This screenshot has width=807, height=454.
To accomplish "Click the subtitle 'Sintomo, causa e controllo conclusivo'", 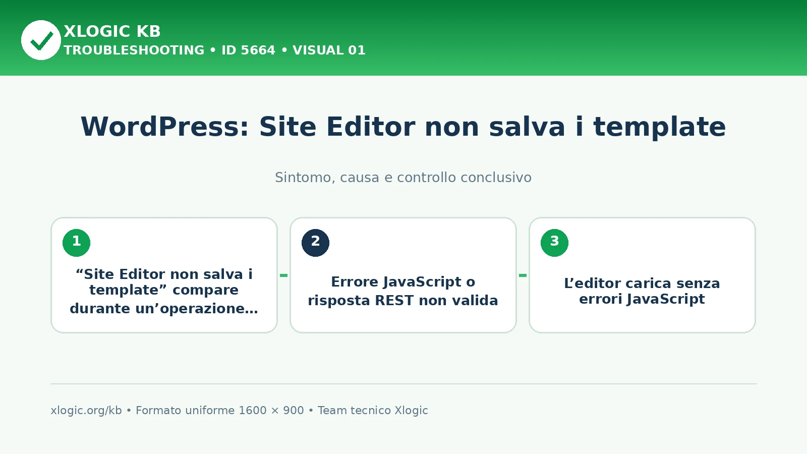I will click(403, 178).
